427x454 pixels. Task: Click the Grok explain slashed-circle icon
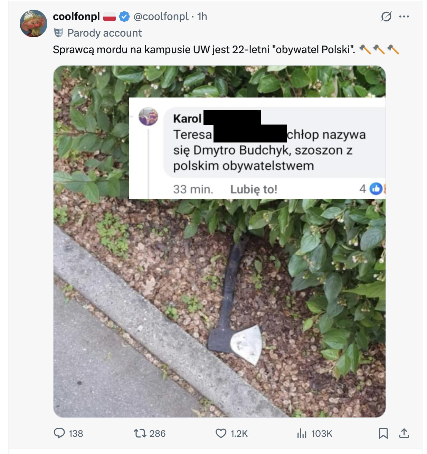coord(386,16)
